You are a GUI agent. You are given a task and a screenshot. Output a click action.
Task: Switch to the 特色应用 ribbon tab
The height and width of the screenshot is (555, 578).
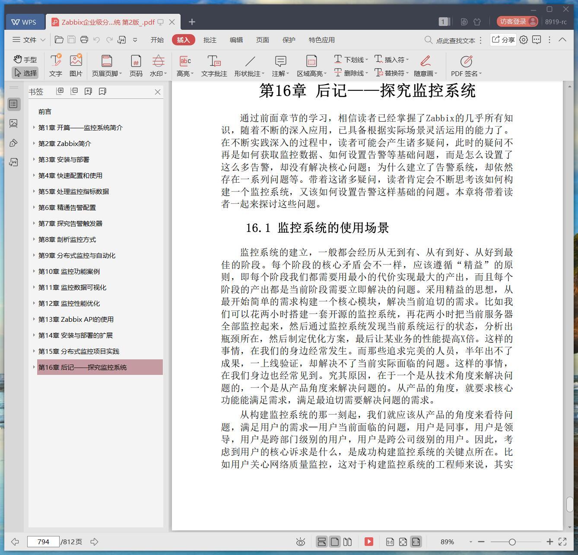click(x=321, y=40)
